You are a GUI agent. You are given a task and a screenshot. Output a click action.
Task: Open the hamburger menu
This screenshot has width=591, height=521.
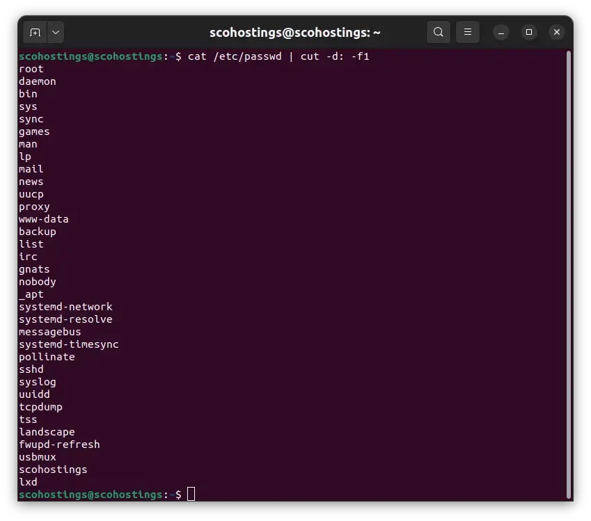coord(467,32)
